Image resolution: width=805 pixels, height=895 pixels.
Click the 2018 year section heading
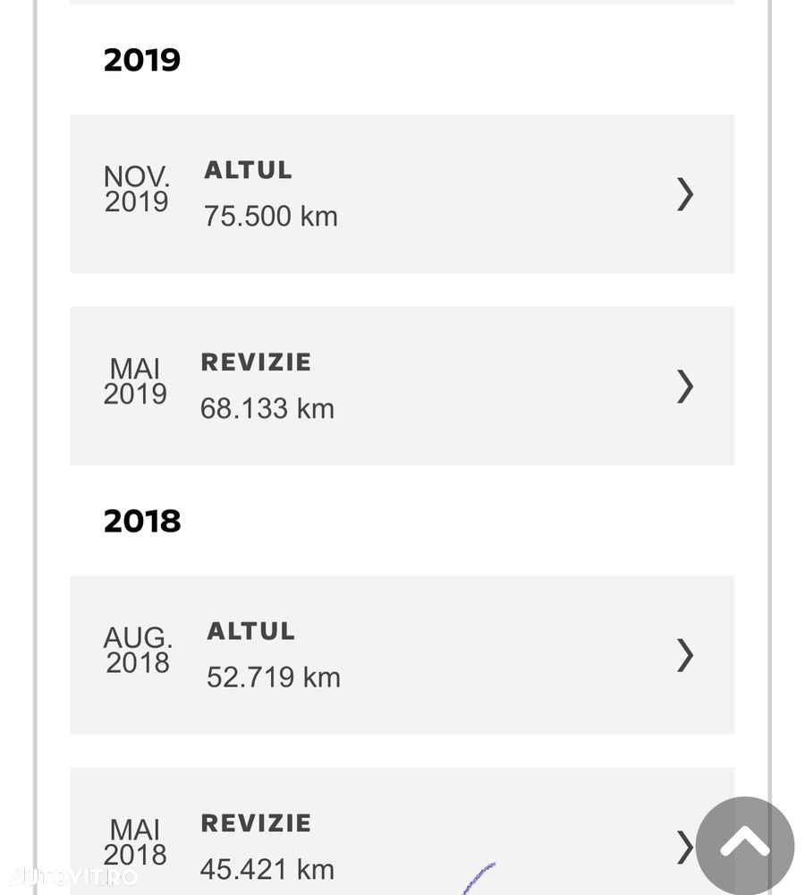tap(142, 521)
